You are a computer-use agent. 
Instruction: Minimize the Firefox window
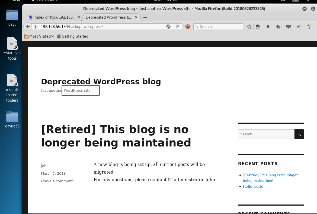pos(305,9)
